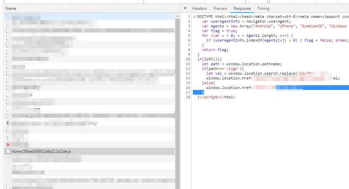Click the "if(path==='/sign'){" line
Image resolution: width=349 pixels, height=189 pixels.
pyautogui.click(x=223, y=69)
